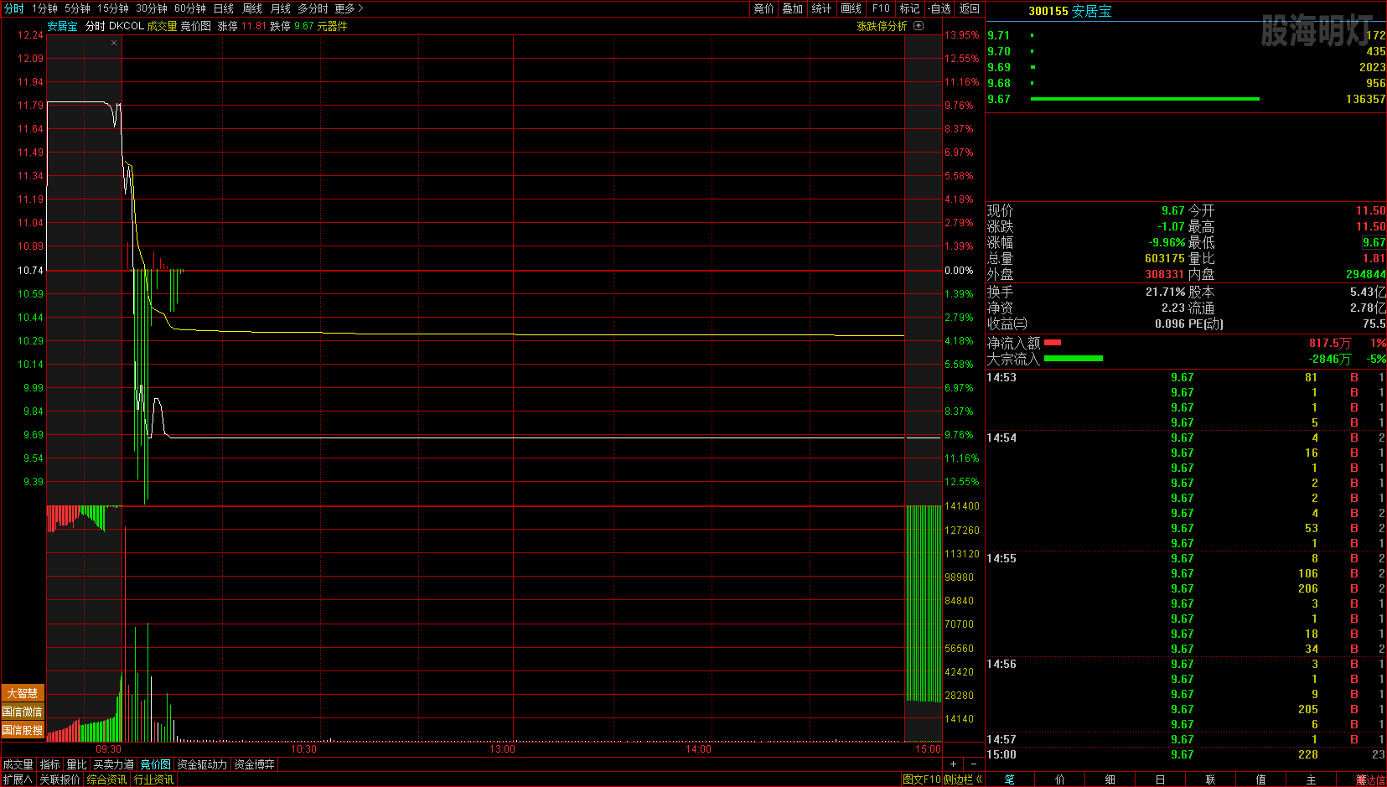
Task: Click the 15:00 trade row
Action: [1186, 754]
